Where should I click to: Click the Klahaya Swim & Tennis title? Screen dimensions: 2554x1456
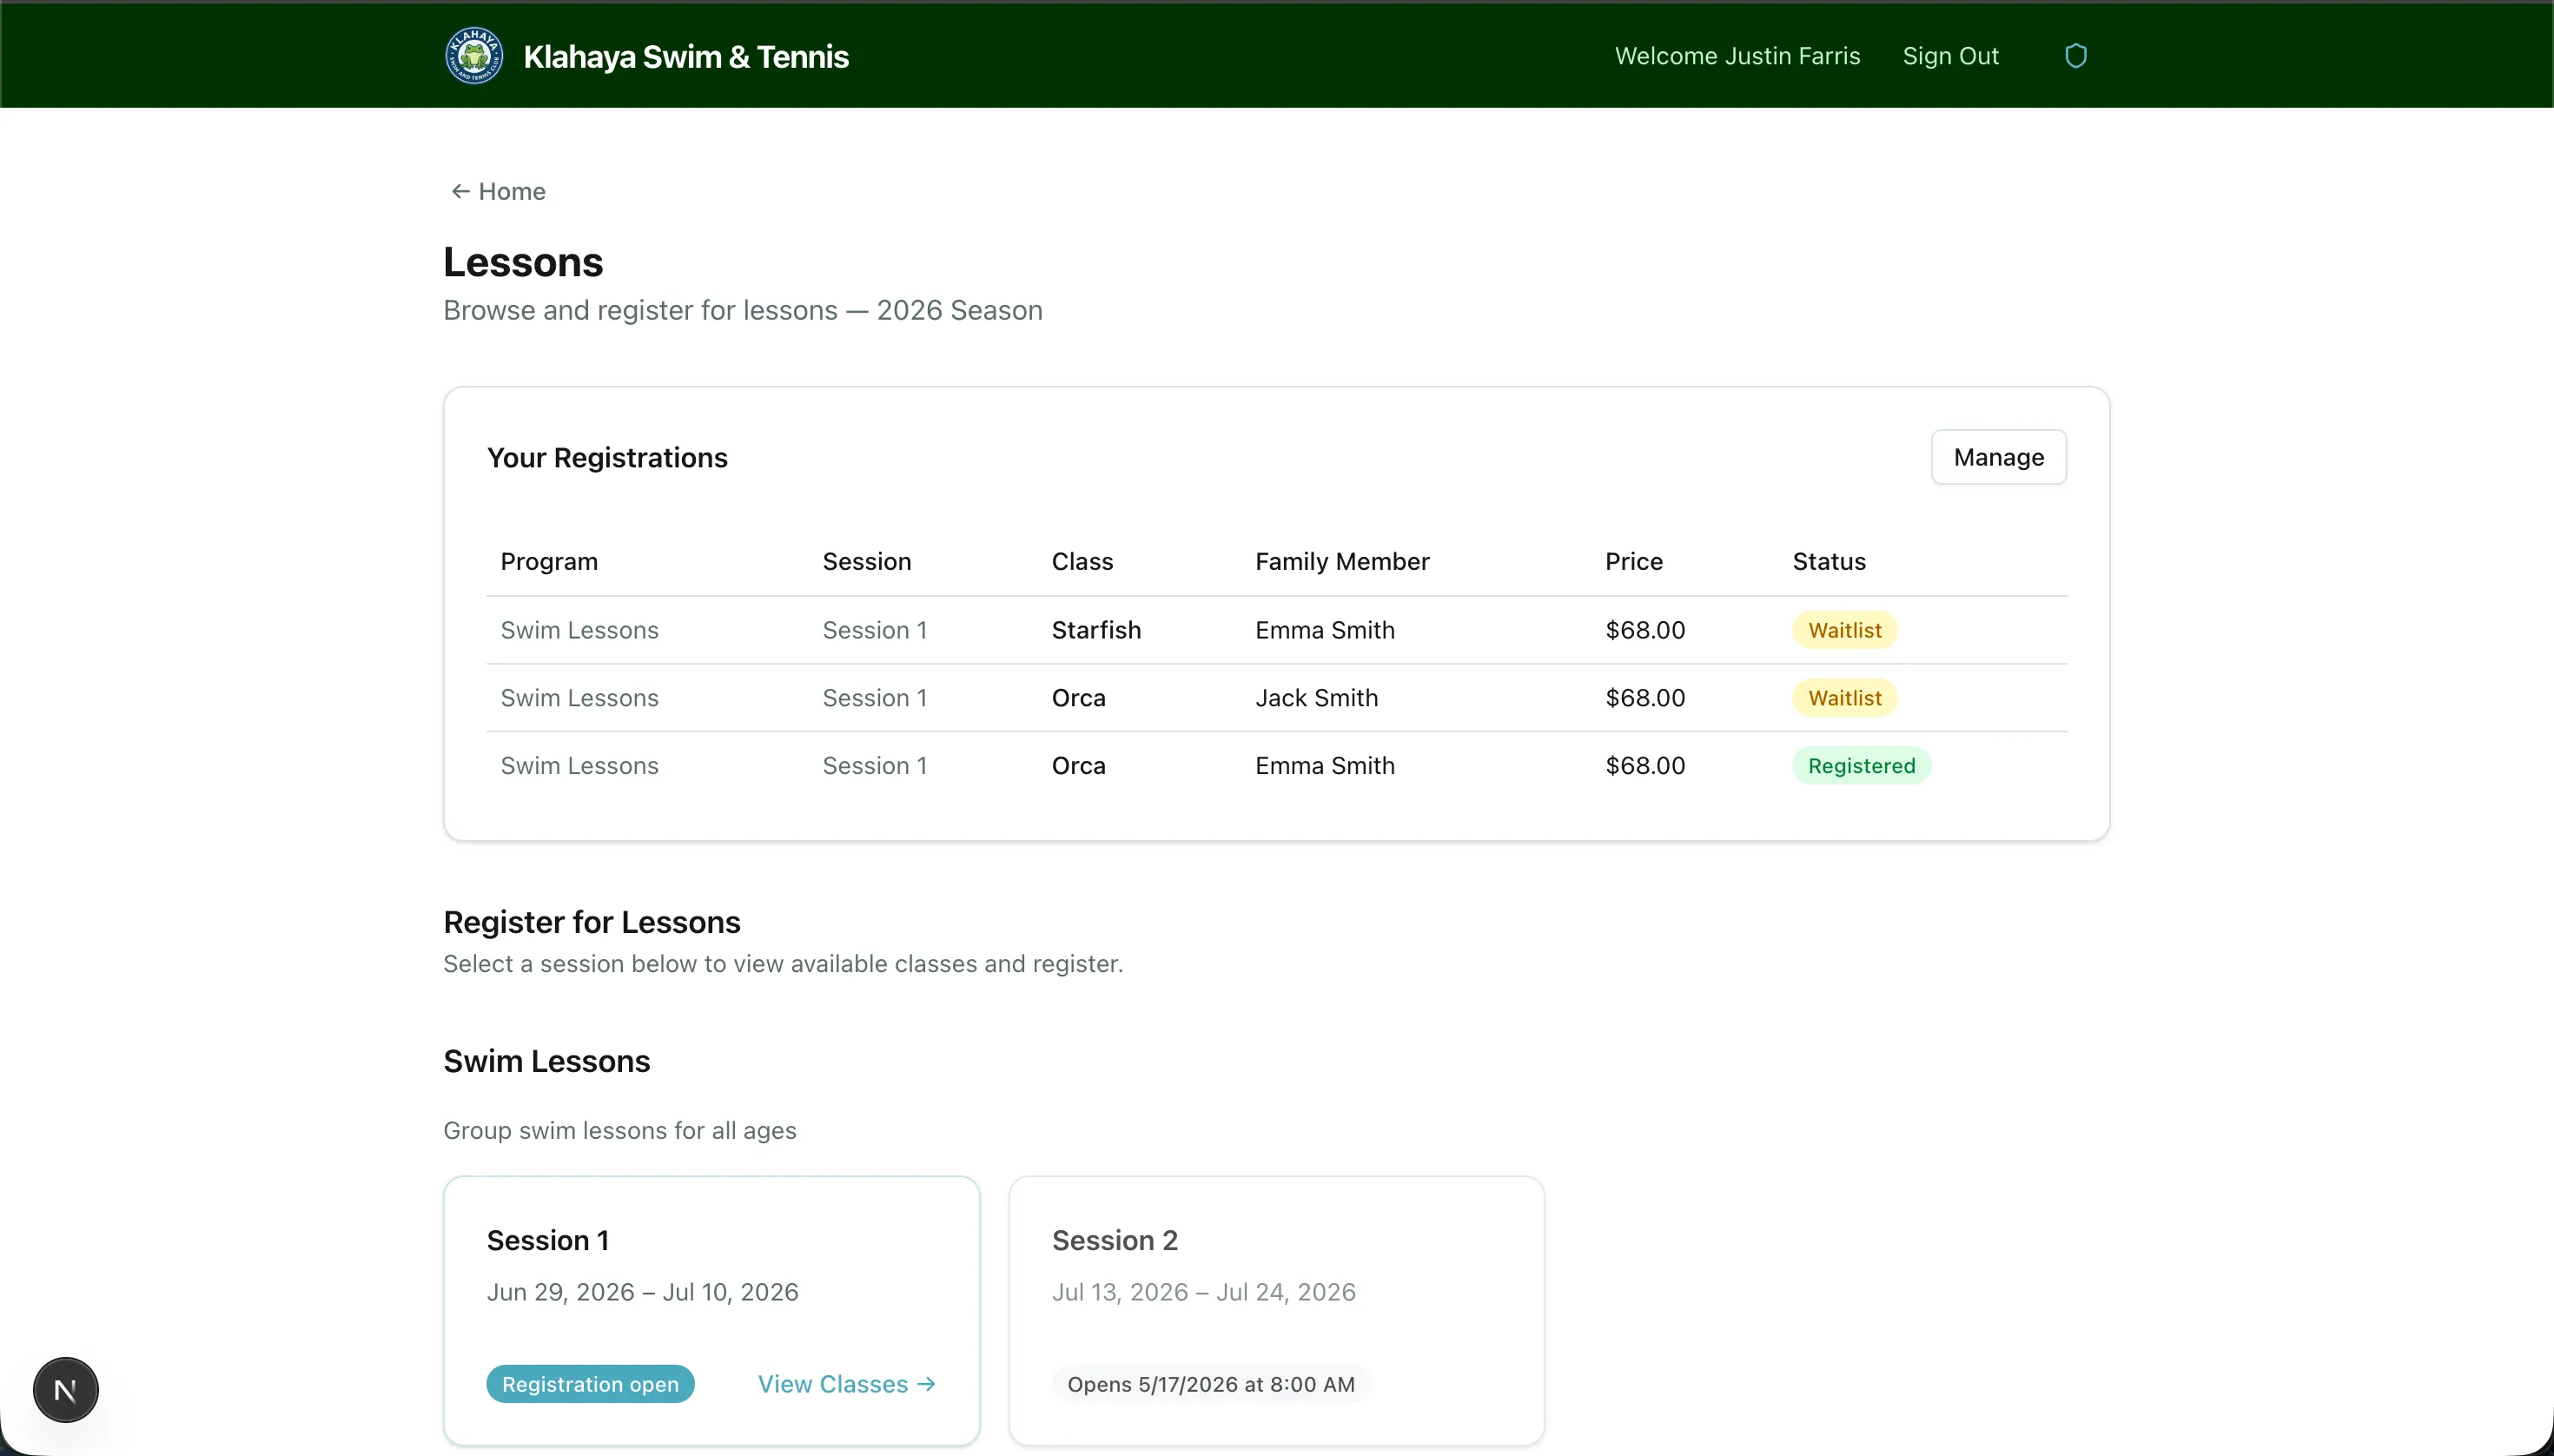[x=685, y=57]
